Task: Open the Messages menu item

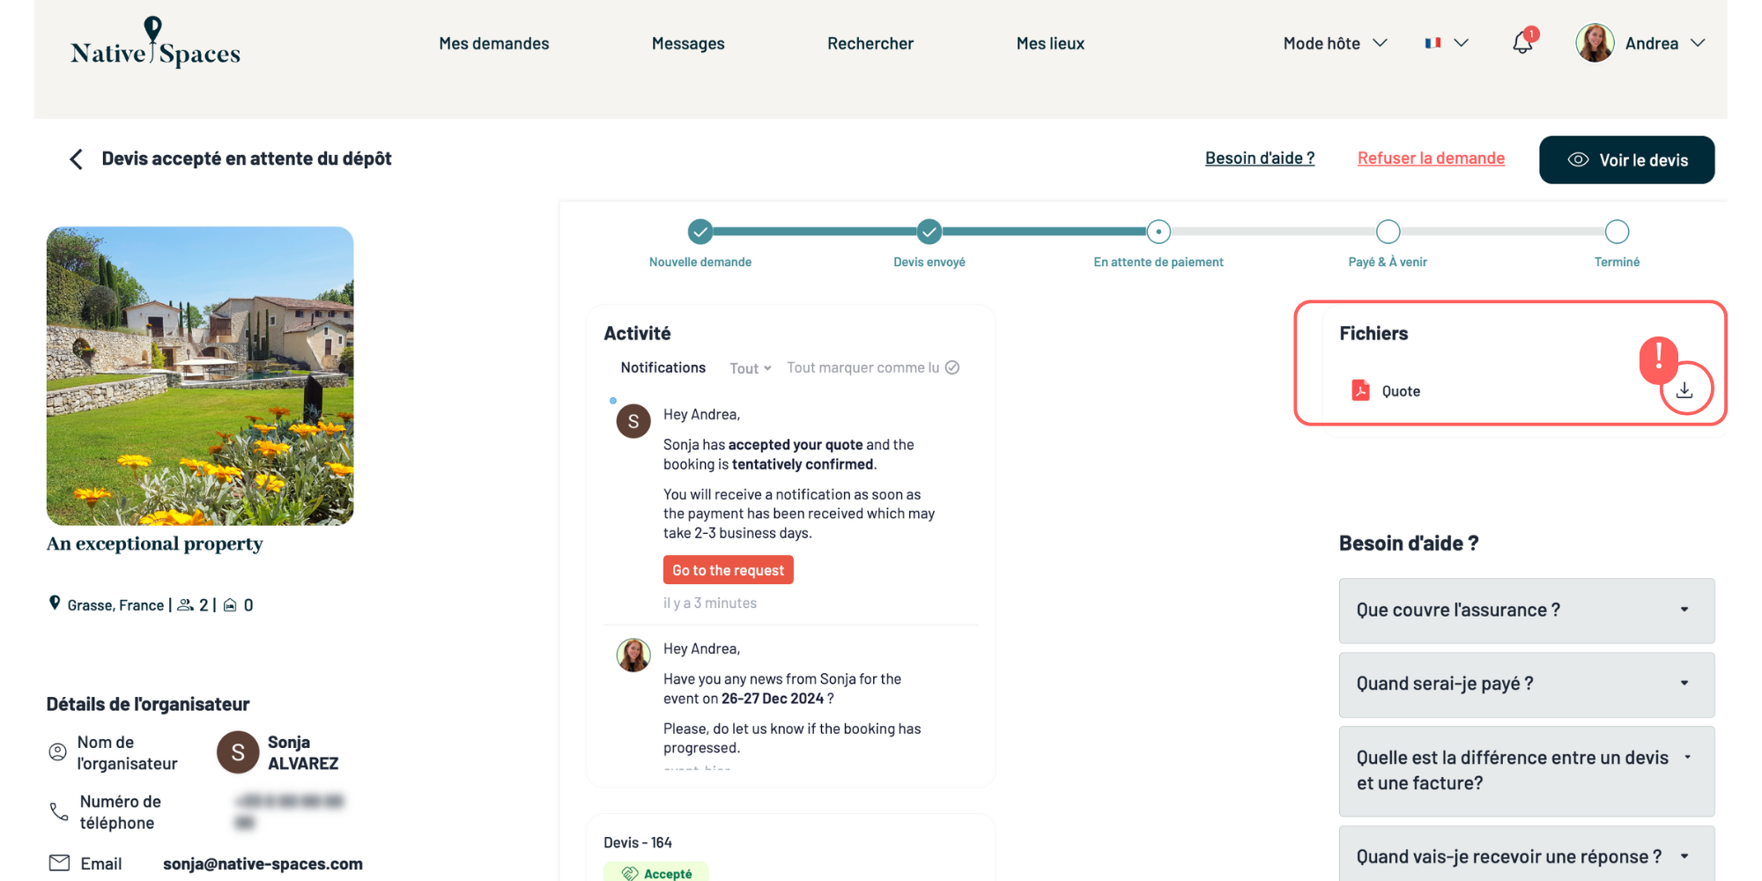Action: (688, 43)
